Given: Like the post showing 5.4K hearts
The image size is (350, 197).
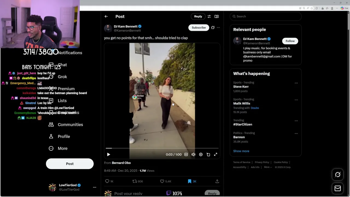Looking at the screenshot, I should point(162,181).
